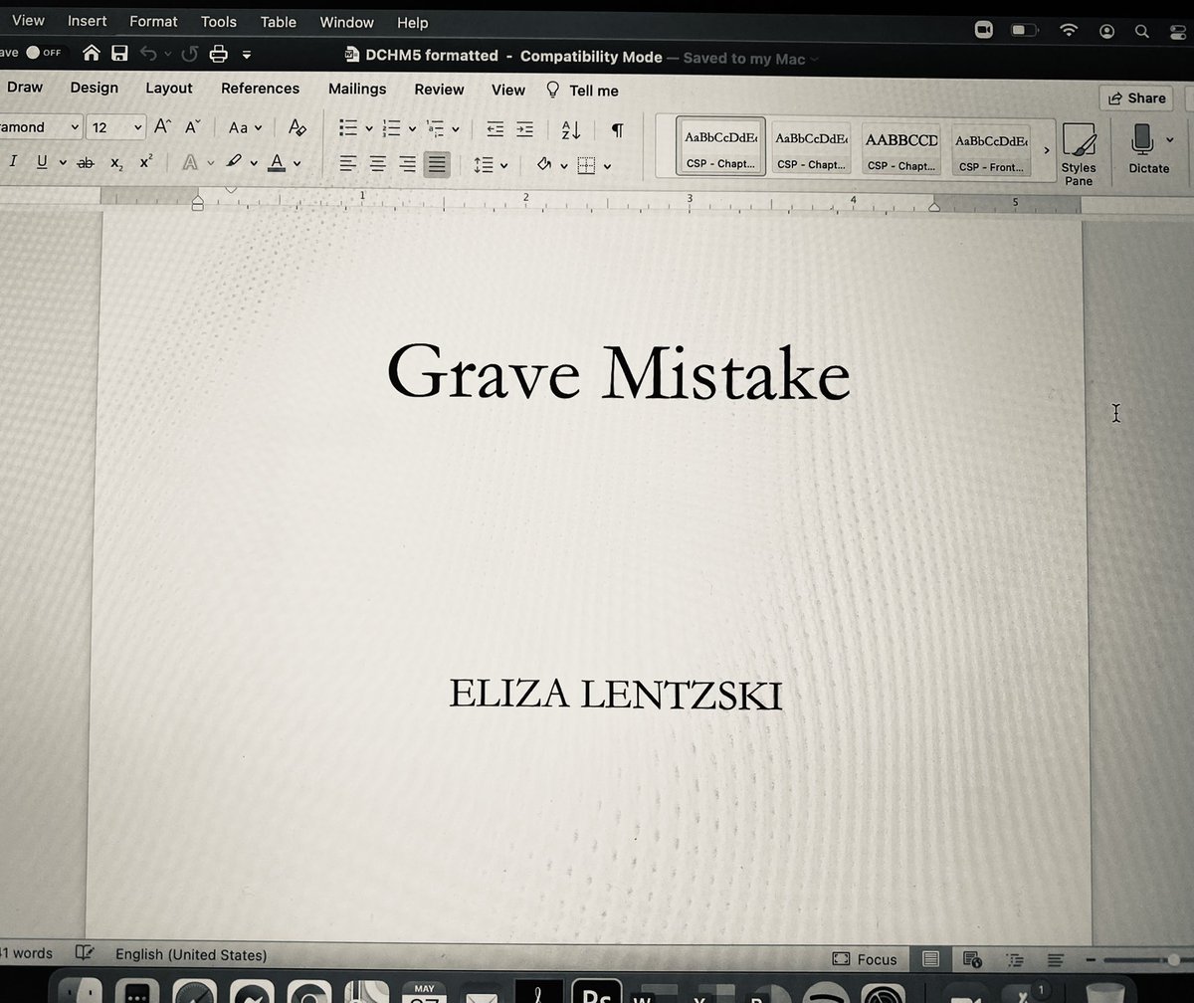Viewport: 1194px width, 1003px height.
Task: Open the borders dropdown arrow
Action: [607, 166]
